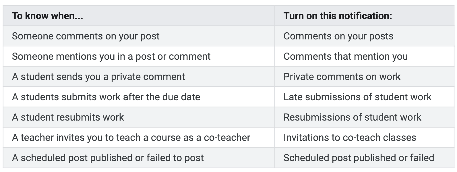
Task: Click 'Private comments on work' notification text
Action: (x=342, y=77)
